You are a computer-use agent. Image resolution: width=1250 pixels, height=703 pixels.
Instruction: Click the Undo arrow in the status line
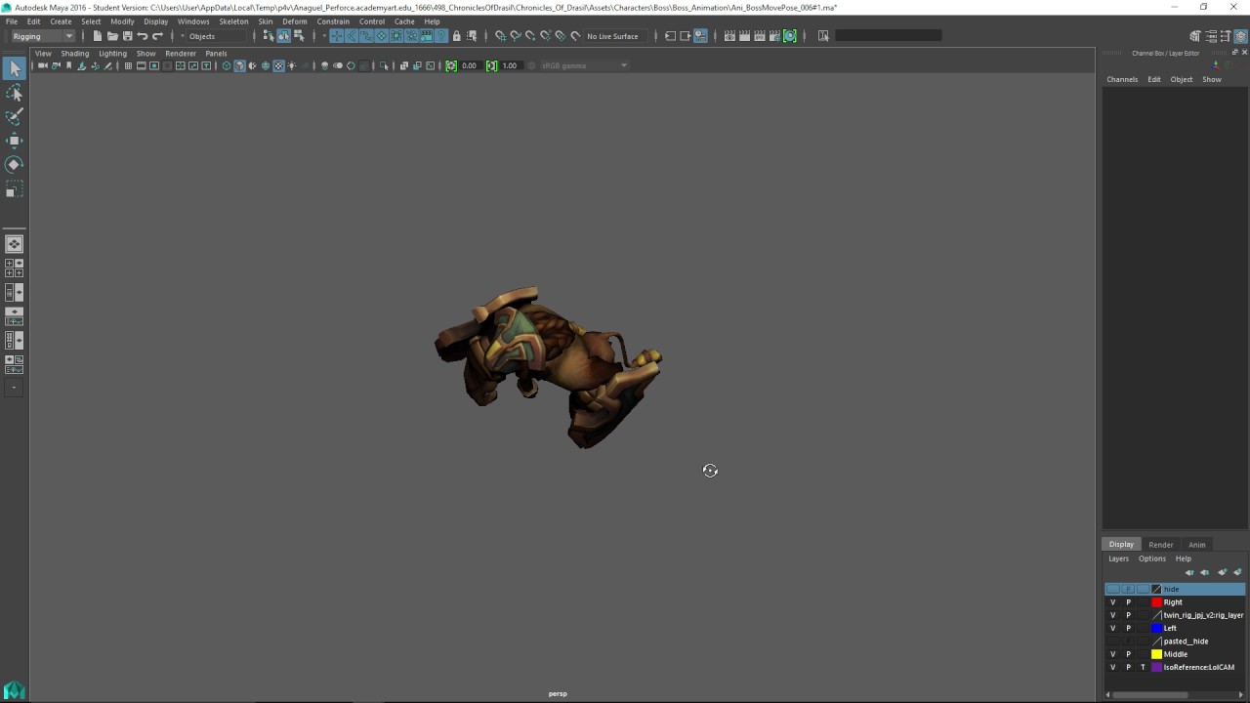pos(143,36)
